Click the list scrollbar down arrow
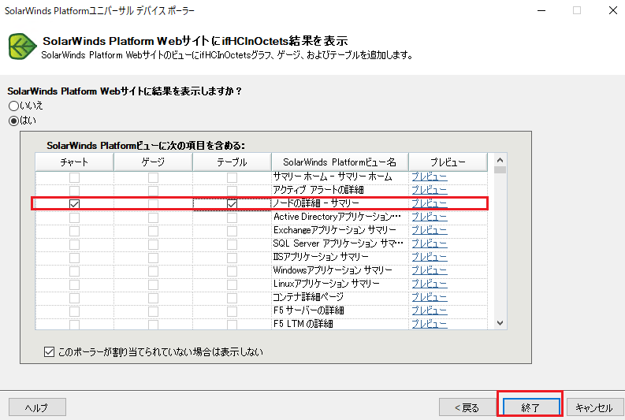This screenshot has width=625, height=420. (500, 323)
